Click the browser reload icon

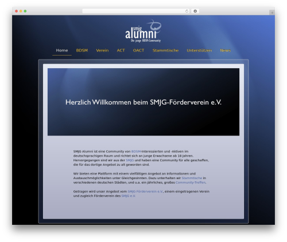coord(187,11)
